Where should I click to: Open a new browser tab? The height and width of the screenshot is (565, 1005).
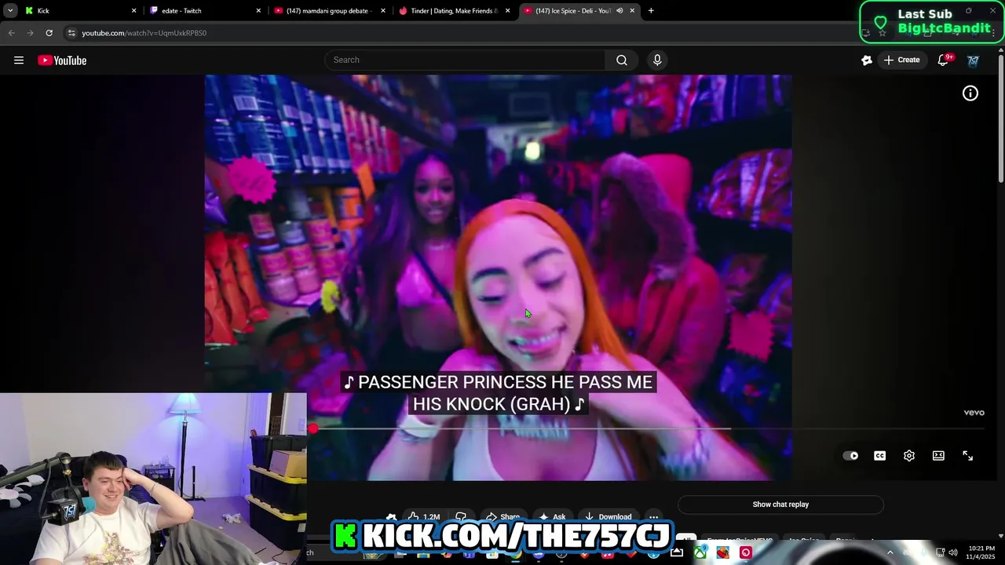point(651,11)
